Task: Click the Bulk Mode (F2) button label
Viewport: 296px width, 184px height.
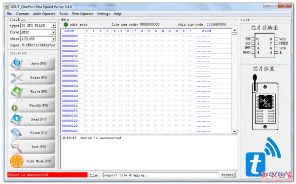Action: pos(38,161)
